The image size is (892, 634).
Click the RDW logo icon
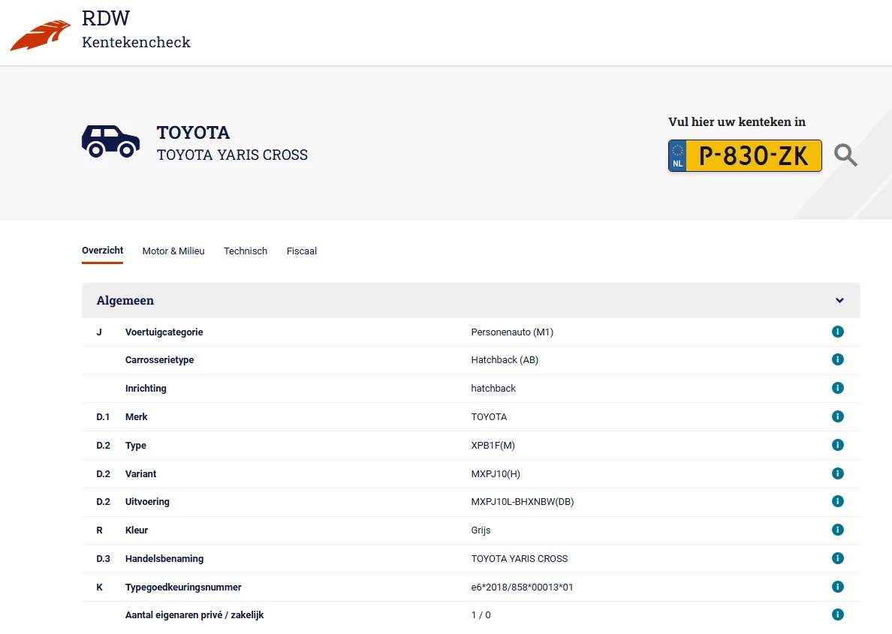pos(40,35)
